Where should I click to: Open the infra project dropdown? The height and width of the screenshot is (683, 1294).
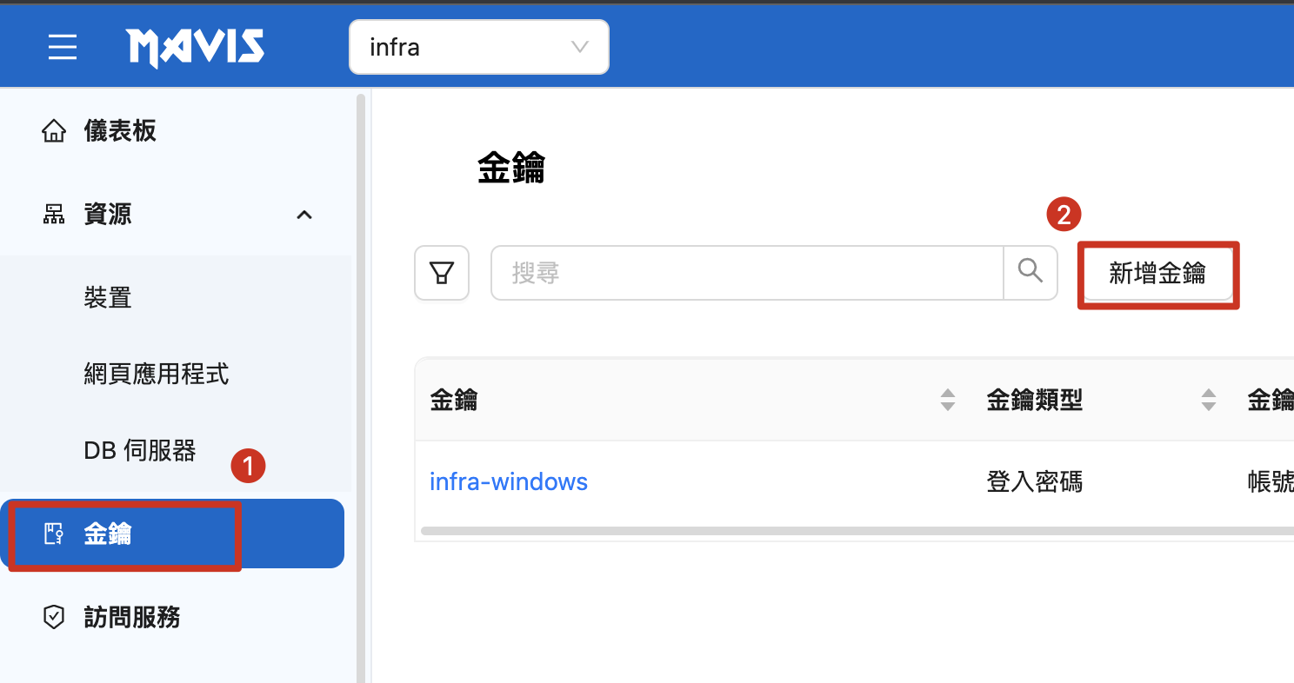pos(478,47)
